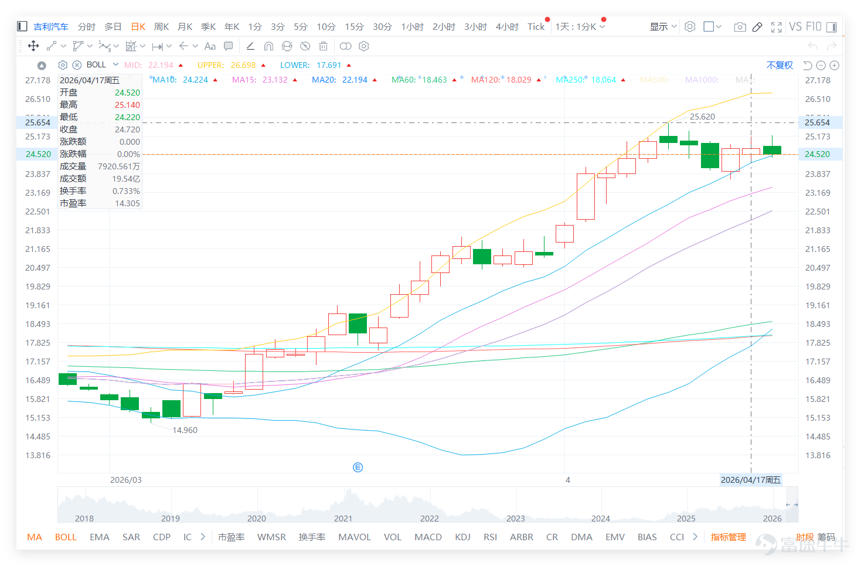Enter fullscreen chart mode
The height and width of the screenshot is (566, 861).
tap(777, 27)
